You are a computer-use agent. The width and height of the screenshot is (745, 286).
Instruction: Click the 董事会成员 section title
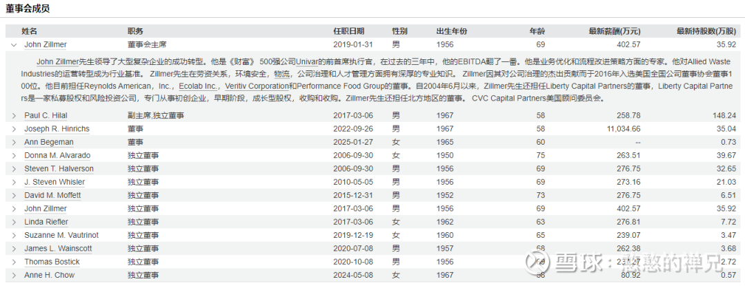click(28, 8)
